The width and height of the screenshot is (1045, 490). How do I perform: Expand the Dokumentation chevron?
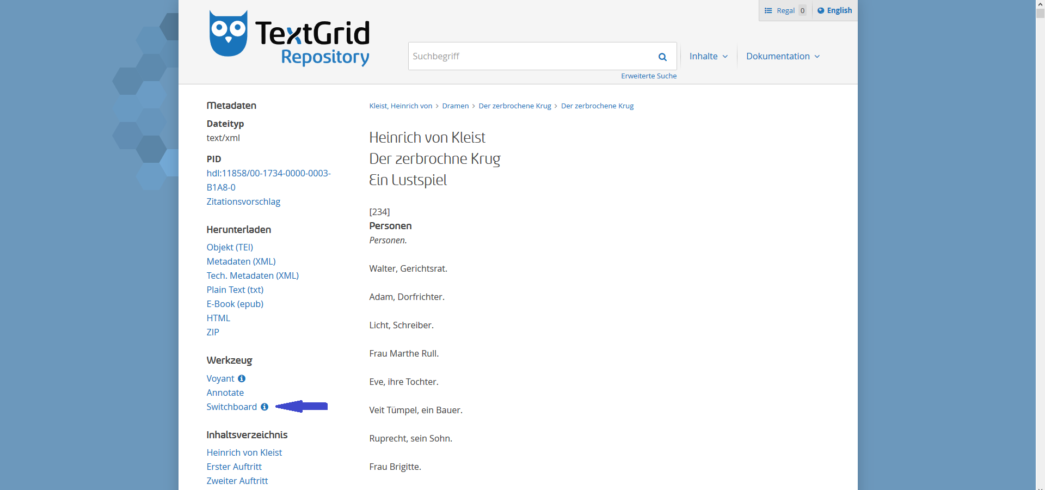point(817,56)
